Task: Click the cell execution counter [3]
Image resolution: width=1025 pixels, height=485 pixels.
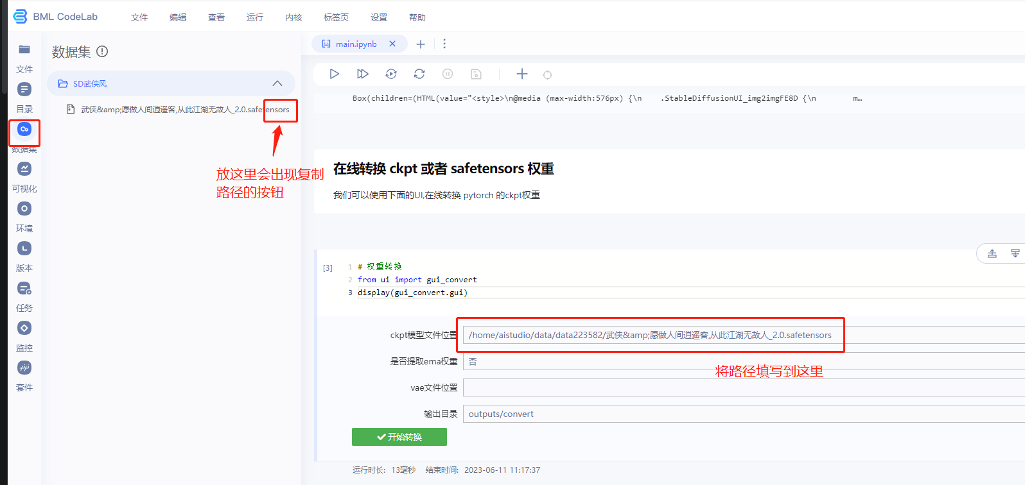Action: [328, 268]
